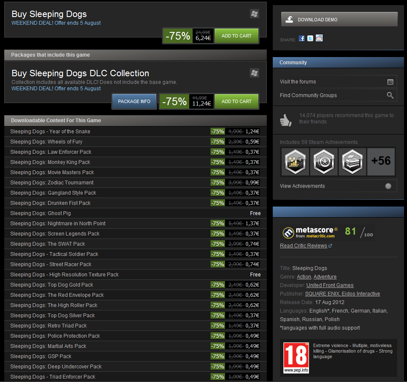Image resolution: width=407 pixels, height=382 pixels.
Task: Open The SWAT Pack DLC row
Action: tap(135, 244)
